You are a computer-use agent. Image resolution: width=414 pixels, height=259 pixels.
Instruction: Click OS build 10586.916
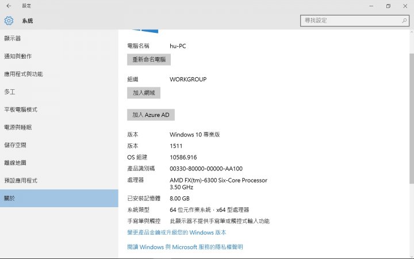tap(183, 158)
